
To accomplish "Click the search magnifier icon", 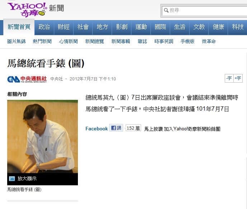I will 166,10.
